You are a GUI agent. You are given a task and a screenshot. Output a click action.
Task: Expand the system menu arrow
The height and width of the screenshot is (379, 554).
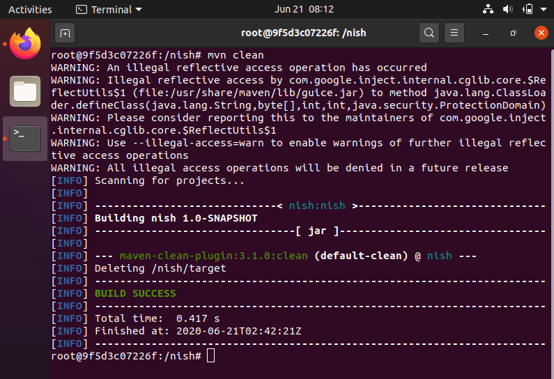coord(543,10)
